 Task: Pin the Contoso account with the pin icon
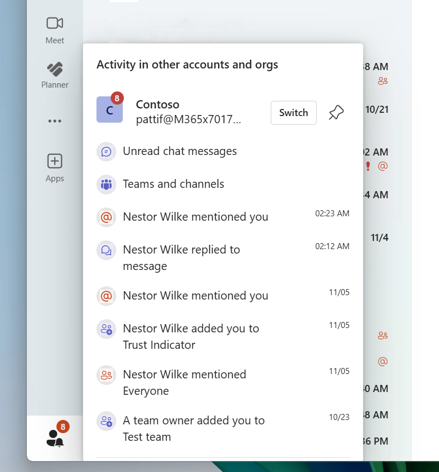click(336, 112)
